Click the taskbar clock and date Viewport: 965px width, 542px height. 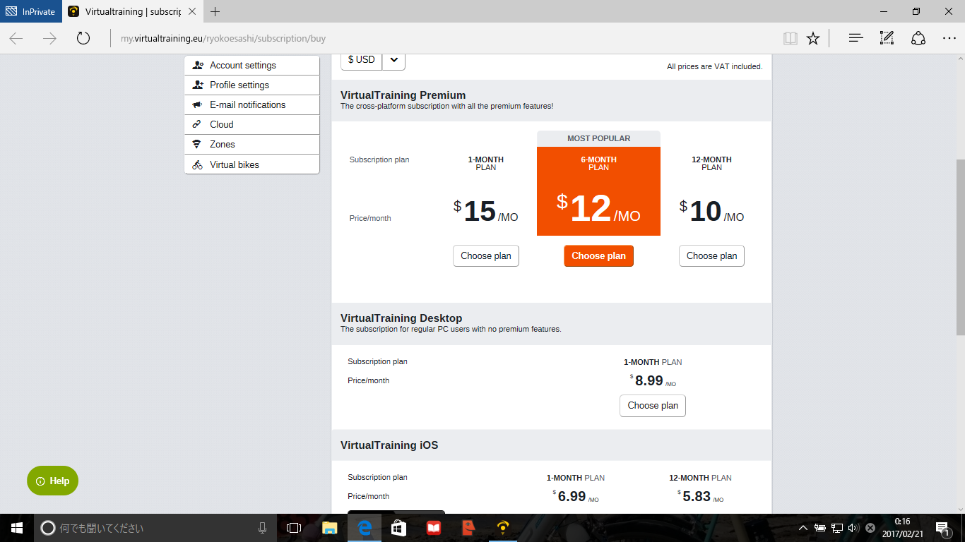pos(902,527)
